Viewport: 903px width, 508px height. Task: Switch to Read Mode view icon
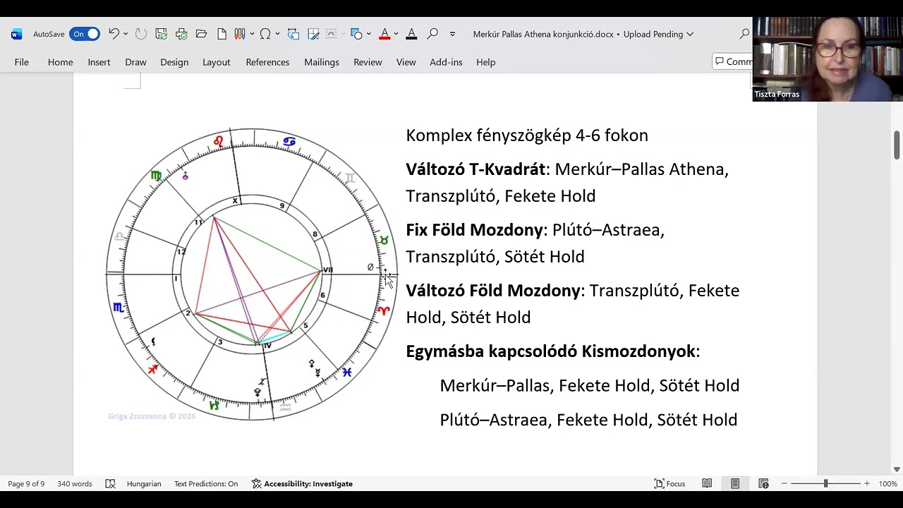tap(707, 484)
